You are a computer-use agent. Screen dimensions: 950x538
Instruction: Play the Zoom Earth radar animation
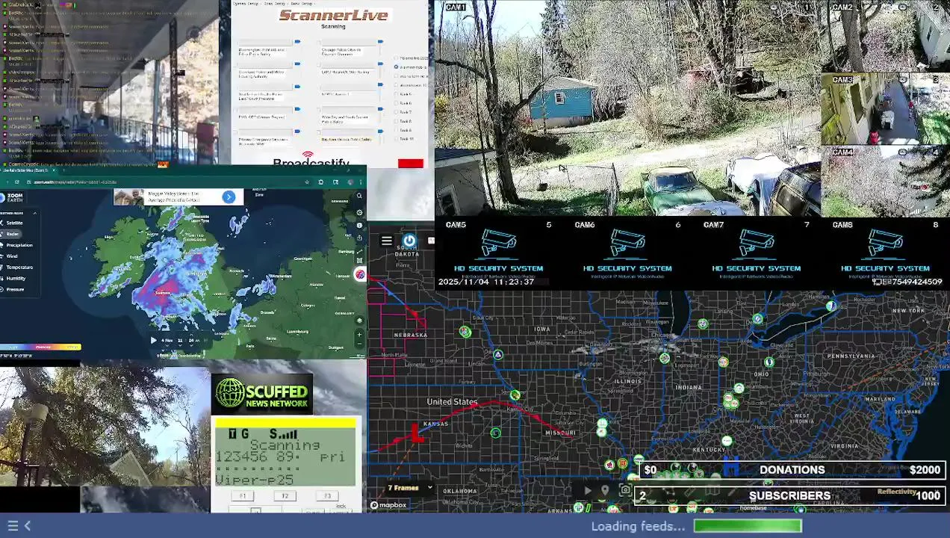point(154,340)
